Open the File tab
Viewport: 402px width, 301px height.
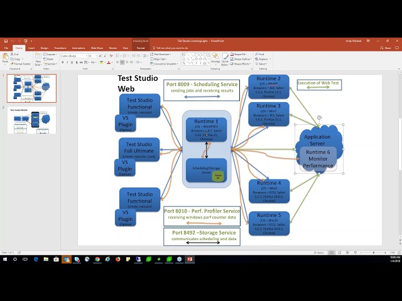pyautogui.click(x=6, y=48)
